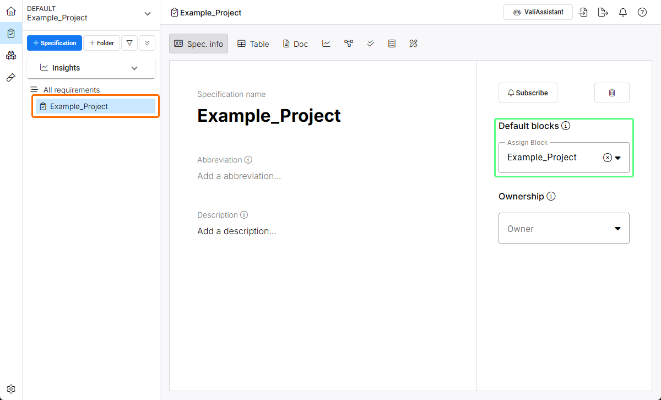Click the export file icon in header
The width and height of the screenshot is (661, 400).
[603, 13]
